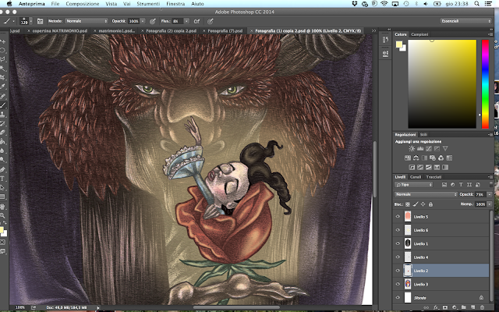The image size is (499, 312).
Task: Hide the Livello 3 layer
Action: coord(398,284)
